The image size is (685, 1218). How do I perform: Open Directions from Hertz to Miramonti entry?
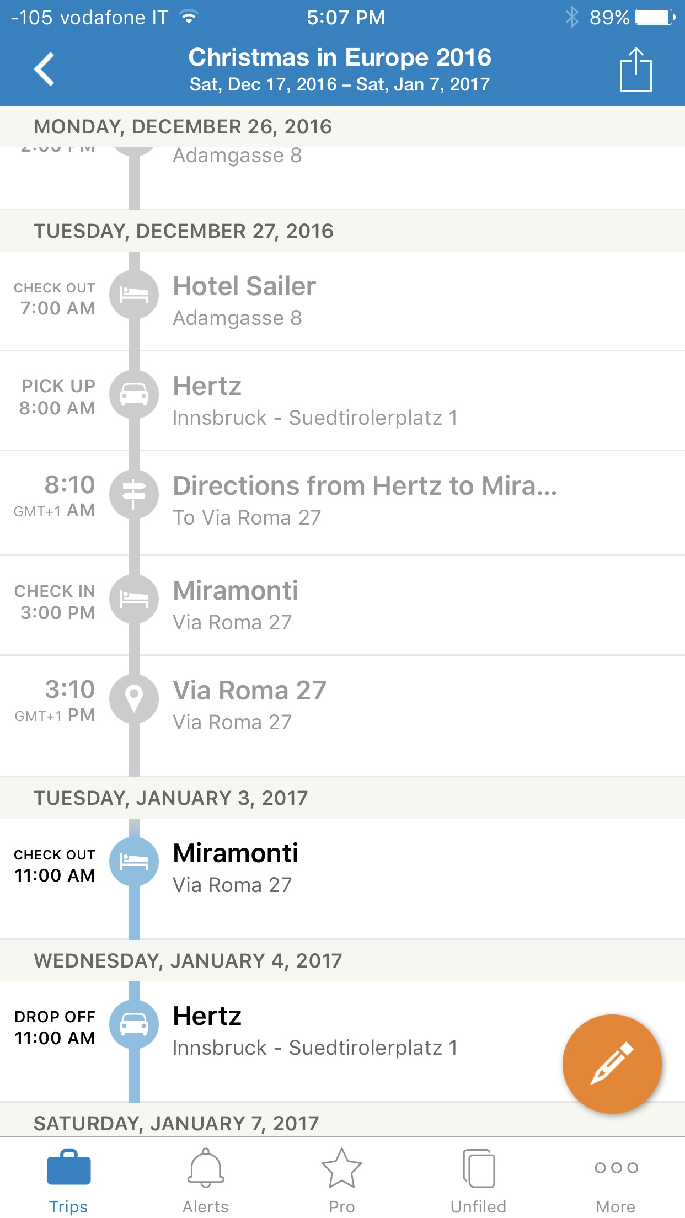click(x=342, y=503)
